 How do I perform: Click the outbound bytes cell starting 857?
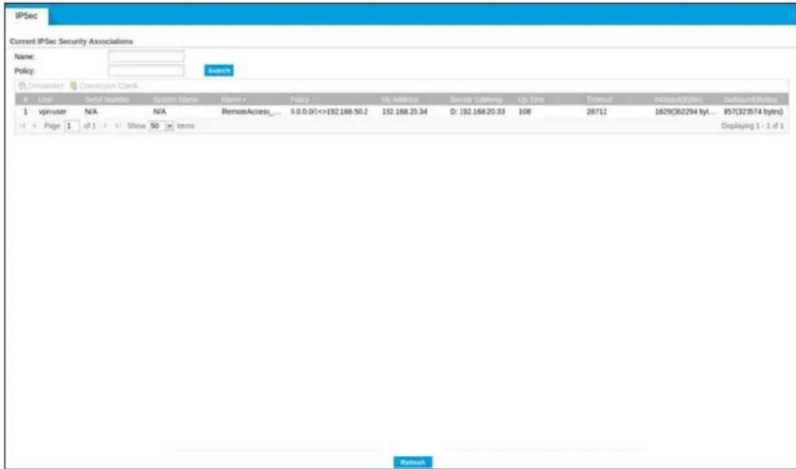coord(753,111)
